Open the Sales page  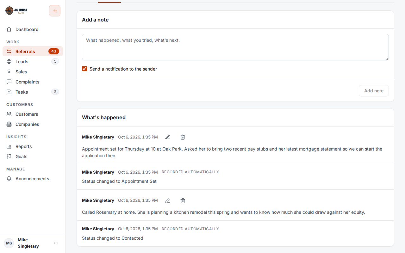pyautogui.click(x=33, y=72)
